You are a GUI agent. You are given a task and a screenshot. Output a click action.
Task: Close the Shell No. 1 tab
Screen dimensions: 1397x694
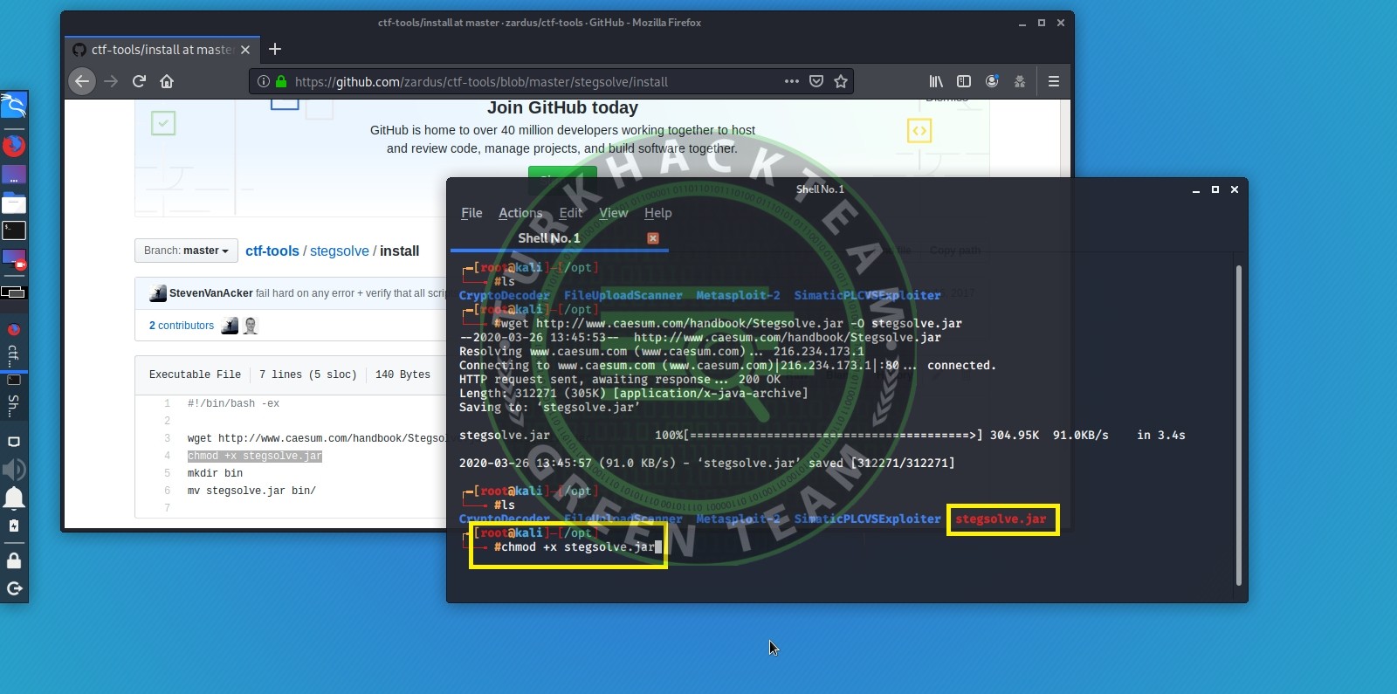652,237
